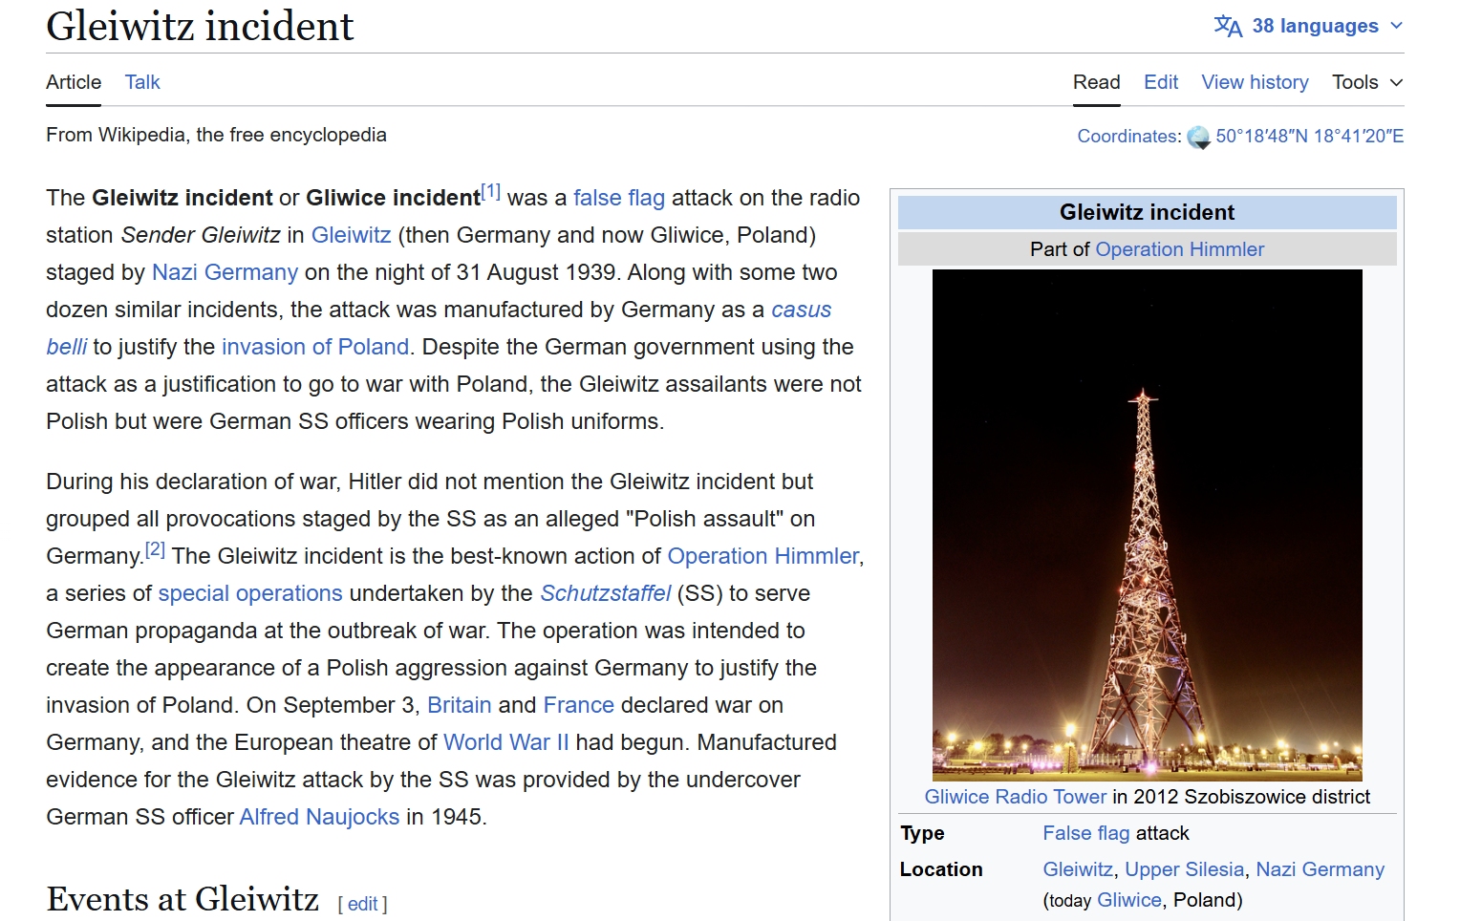The image size is (1460, 921).
Task: Click the coordinates 50°18′48″N 18°41′20″E link
Action: (x=1309, y=137)
